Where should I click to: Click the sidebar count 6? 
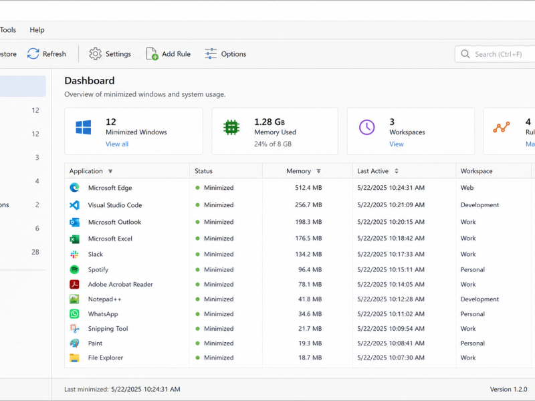coord(37,229)
